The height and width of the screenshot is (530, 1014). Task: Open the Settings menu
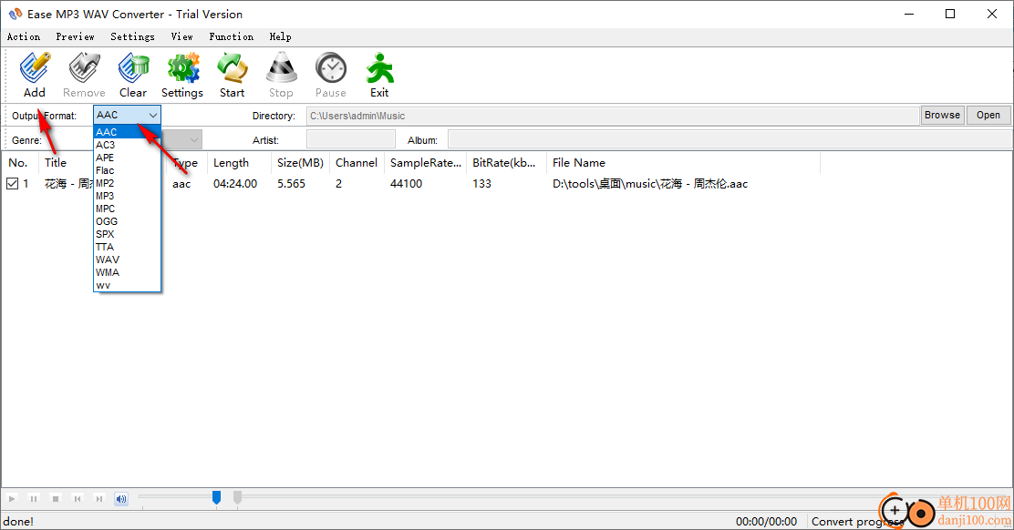click(132, 36)
